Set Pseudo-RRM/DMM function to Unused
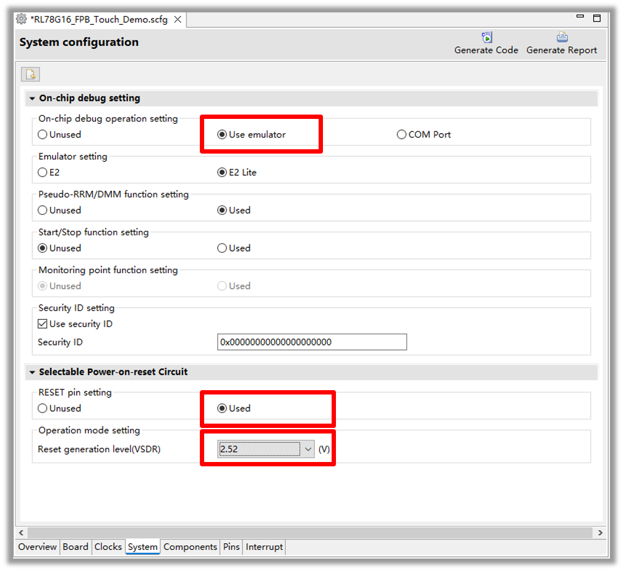Image resolution: width=623 pixels, height=571 pixels. (x=43, y=210)
